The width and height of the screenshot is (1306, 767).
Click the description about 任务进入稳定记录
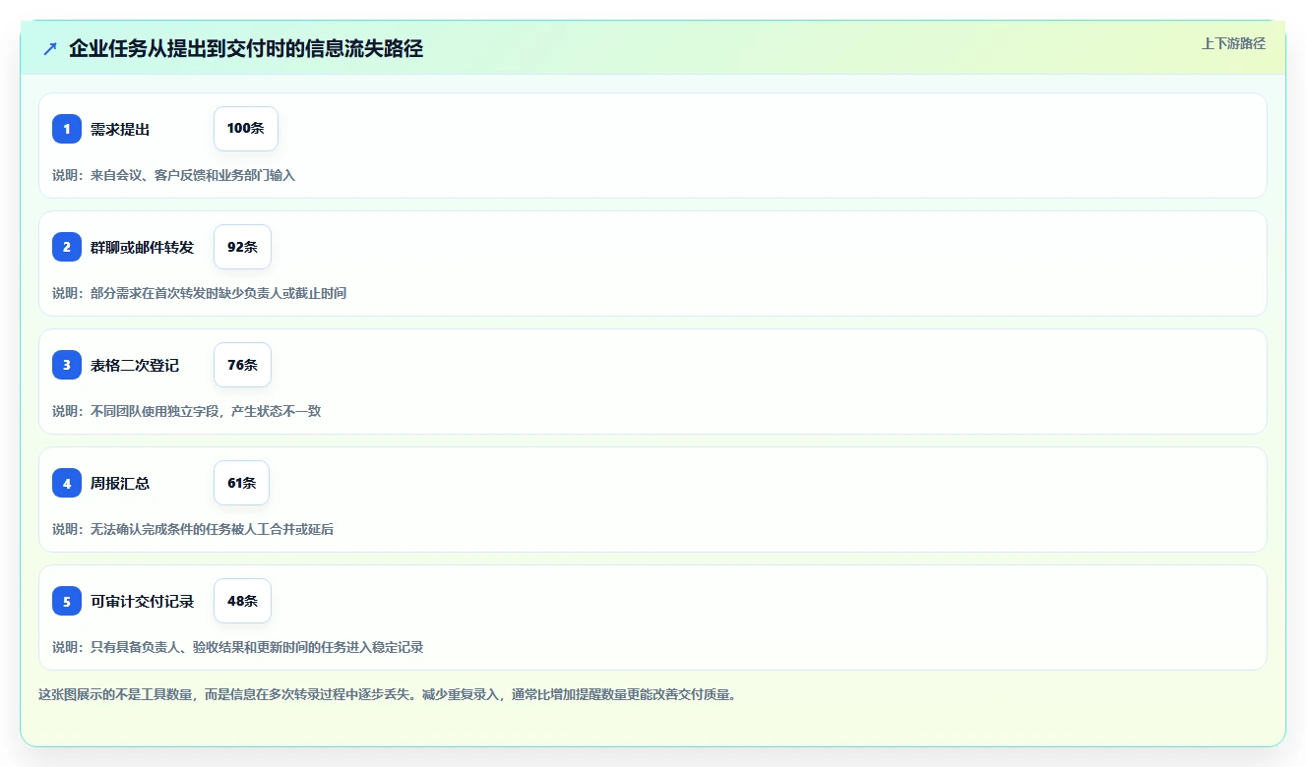pos(238,647)
